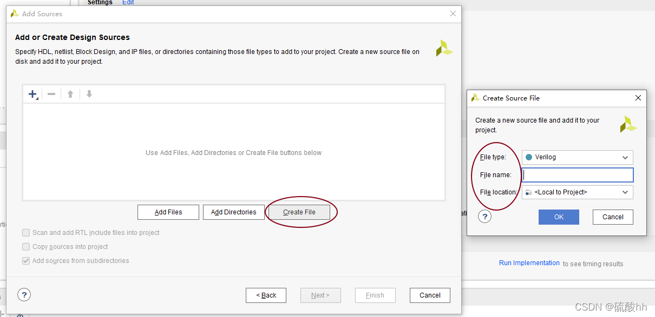Screen dimensions: 655x317
Task: Click the Add Directories button
Action: pyautogui.click(x=234, y=212)
